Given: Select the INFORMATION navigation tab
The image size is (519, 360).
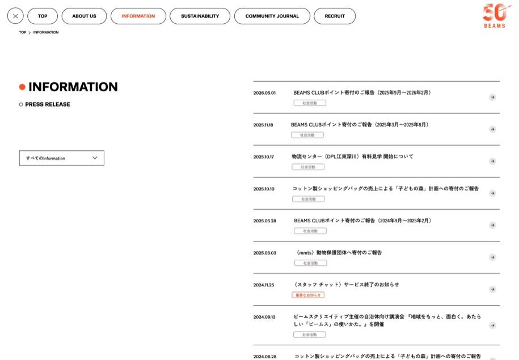Looking at the screenshot, I should pyautogui.click(x=138, y=16).
